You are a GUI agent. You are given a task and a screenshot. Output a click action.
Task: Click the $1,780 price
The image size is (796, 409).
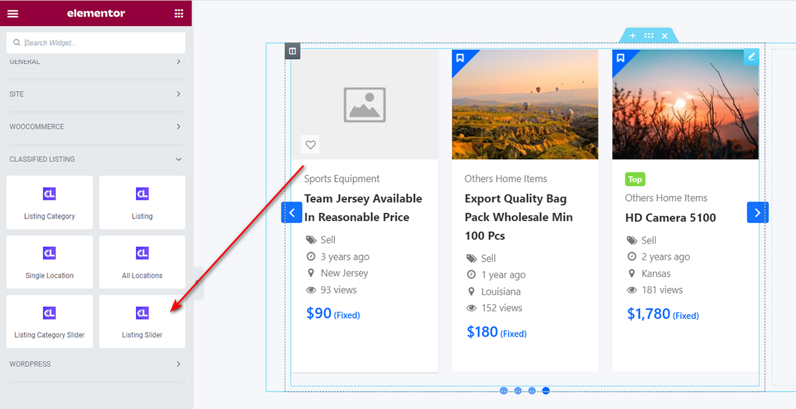(649, 314)
